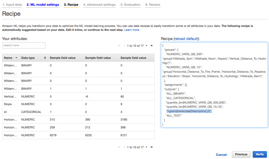Click sample value 9 in Slope row
269x159 pixels.
[121, 104]
